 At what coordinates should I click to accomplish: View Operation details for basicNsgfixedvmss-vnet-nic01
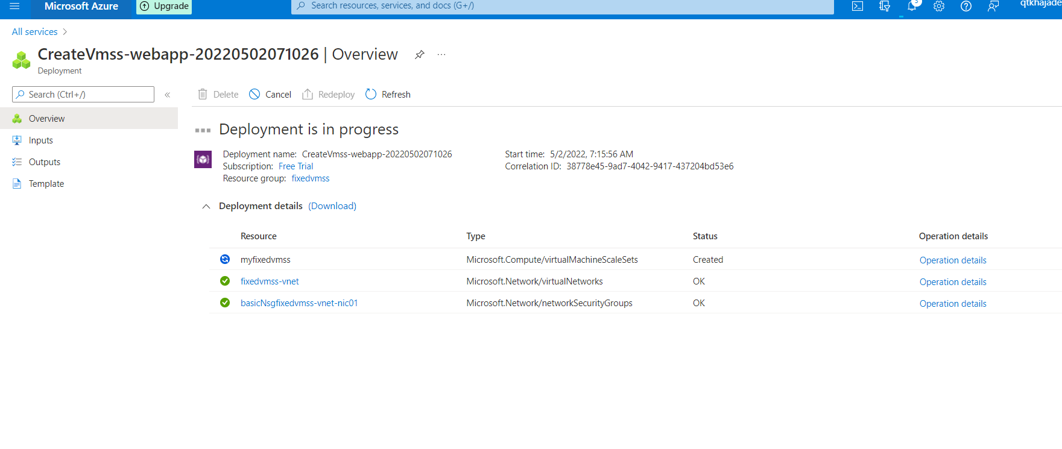pos(953,304)
